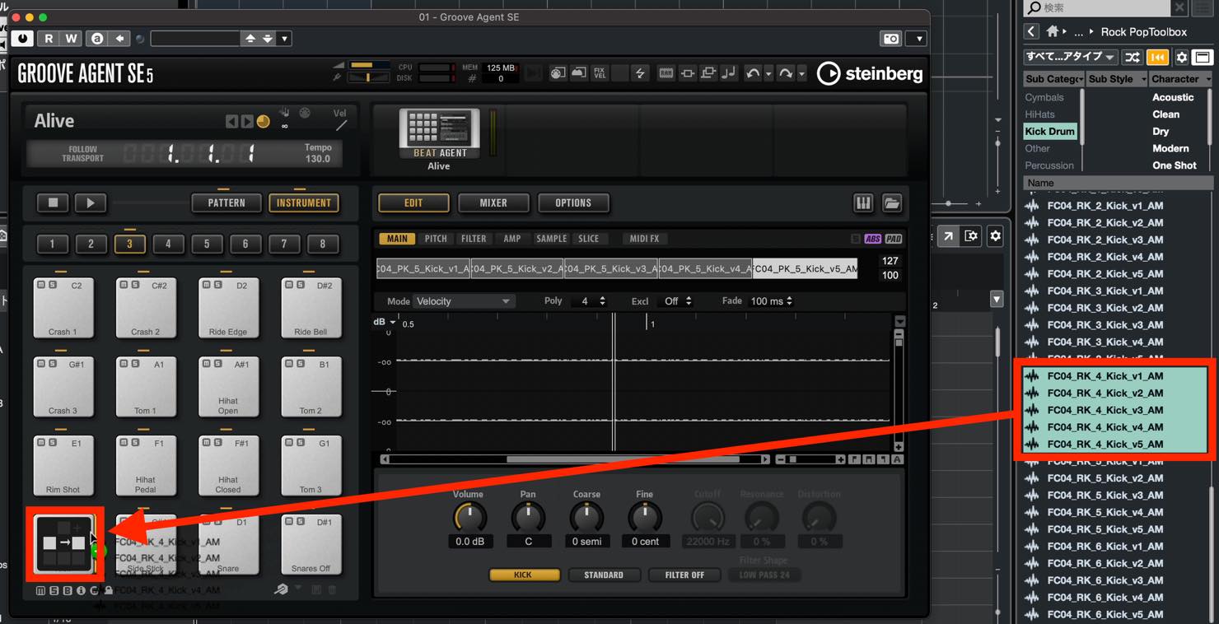Open the media browser settings gear

pyautogui.click(x=1181, y=57)
